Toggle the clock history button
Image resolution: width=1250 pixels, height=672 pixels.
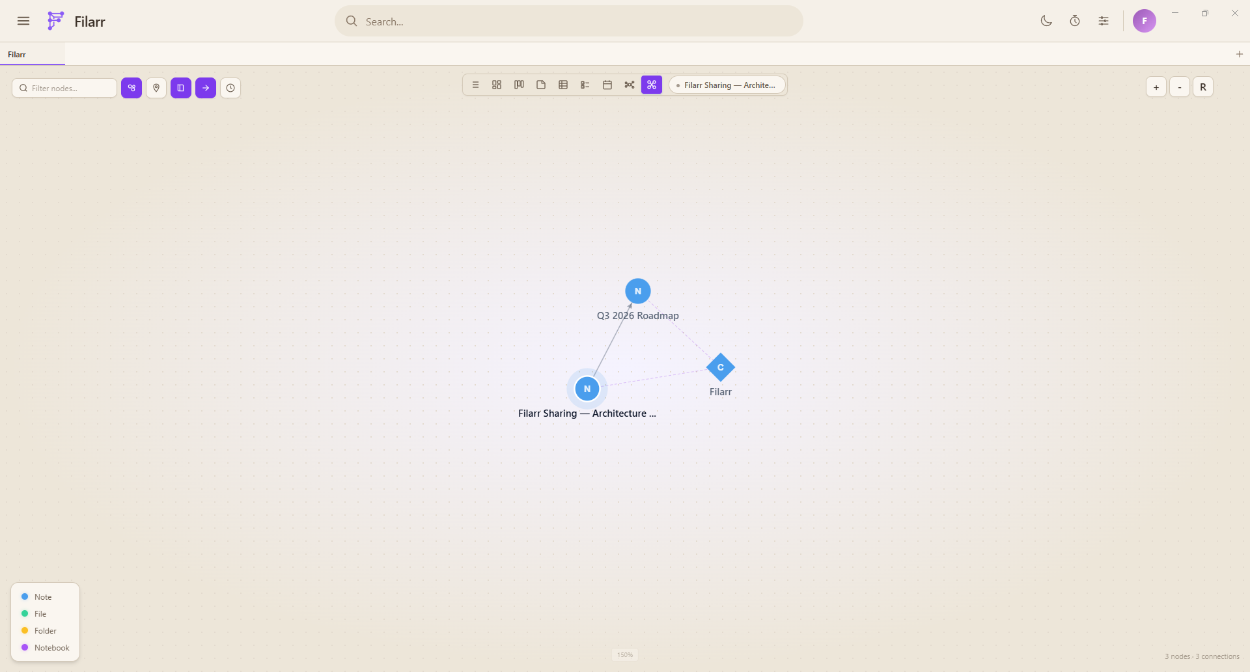[x=230, y=88]
